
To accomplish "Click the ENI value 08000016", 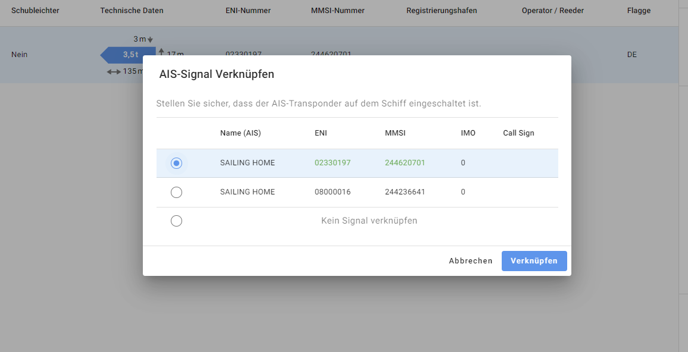I will coord(332,192).
